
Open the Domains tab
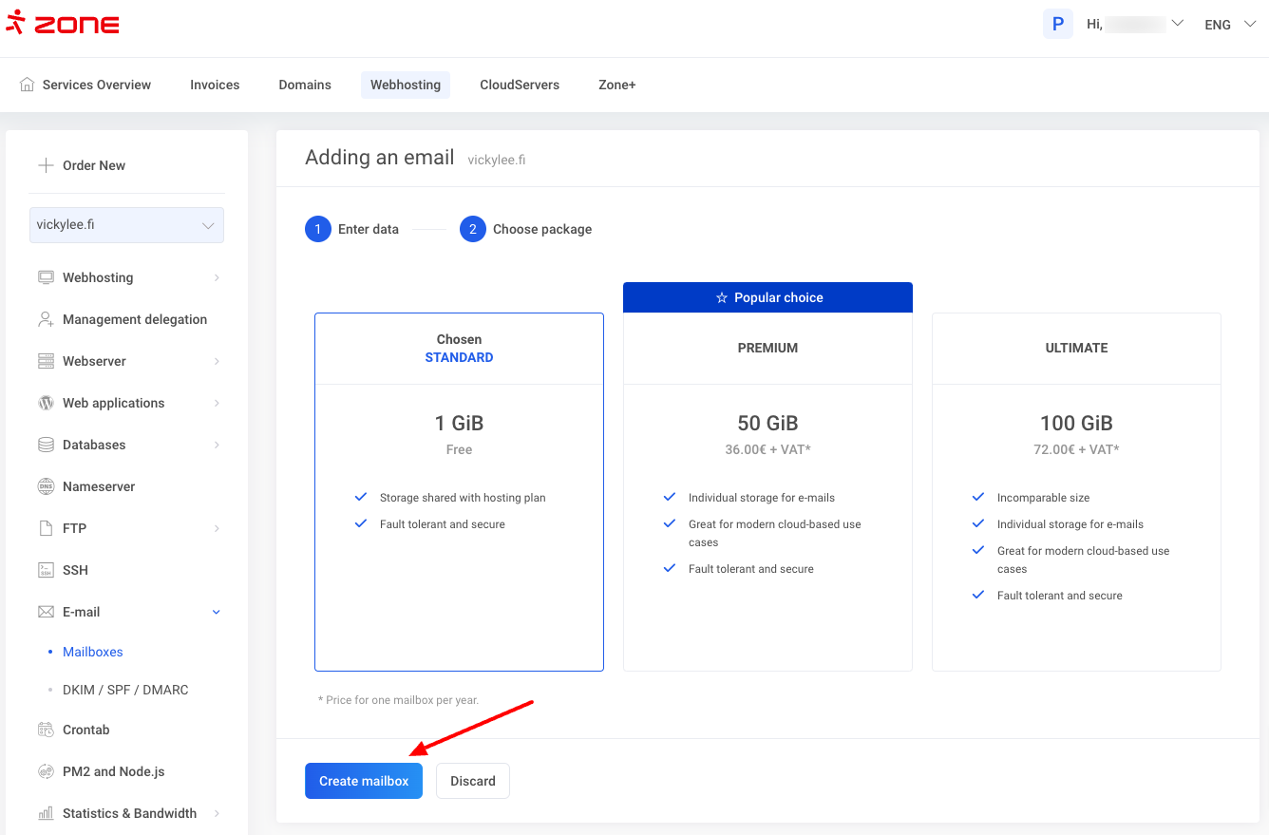pos(305,85)
